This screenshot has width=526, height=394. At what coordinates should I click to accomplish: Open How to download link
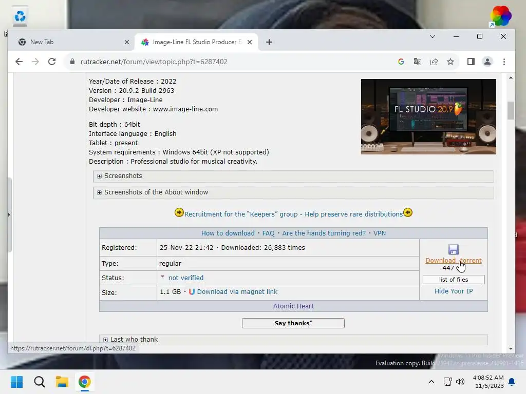pyautogui.click(x=228, y=233)
